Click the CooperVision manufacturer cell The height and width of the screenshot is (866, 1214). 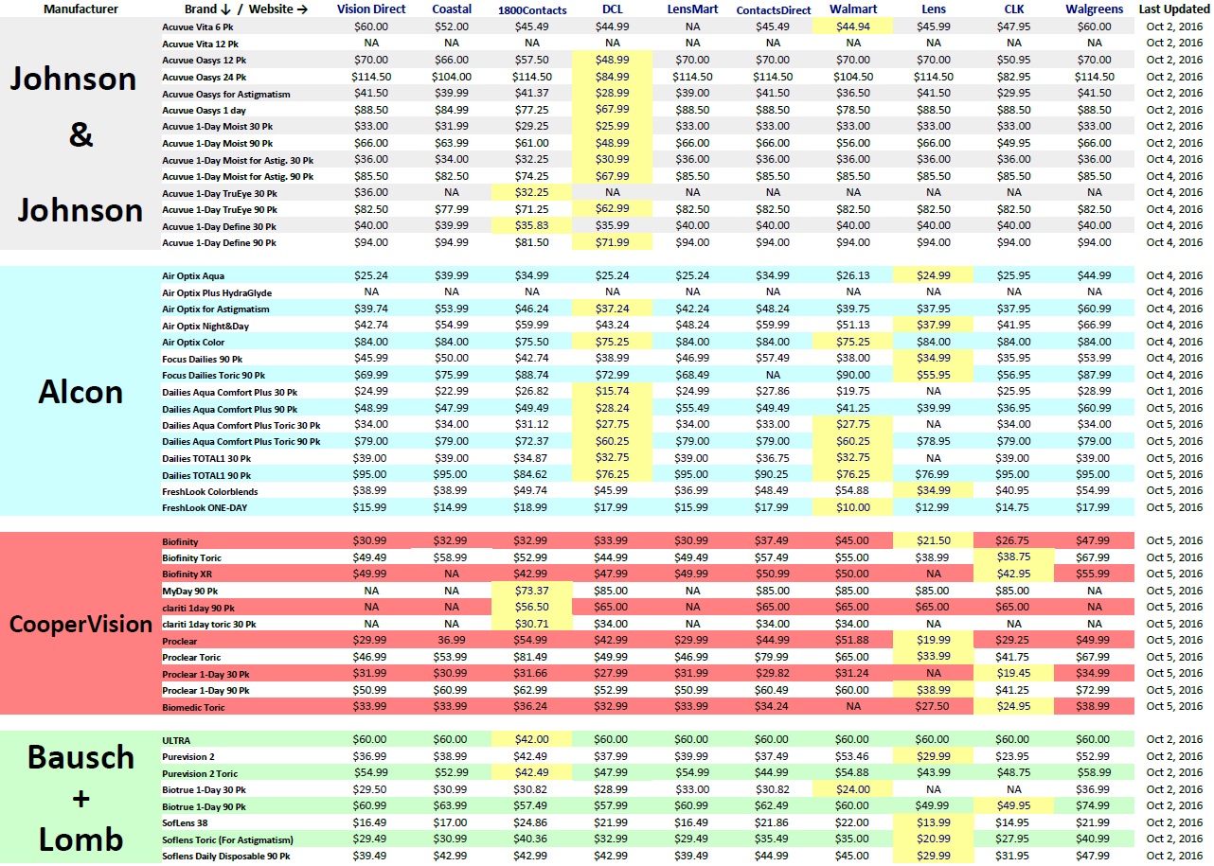(80, 624)
